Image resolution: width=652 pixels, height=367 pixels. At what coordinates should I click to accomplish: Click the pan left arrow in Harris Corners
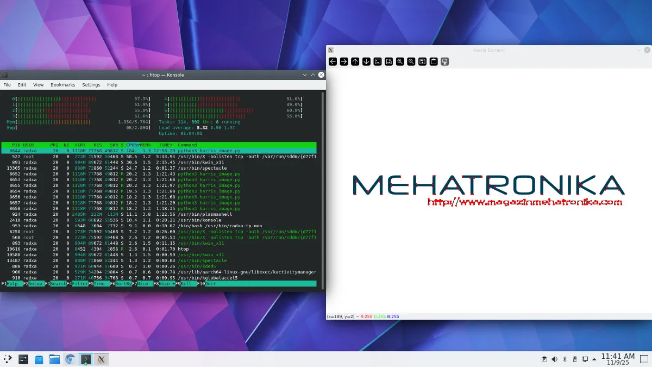tap(333, 61)
